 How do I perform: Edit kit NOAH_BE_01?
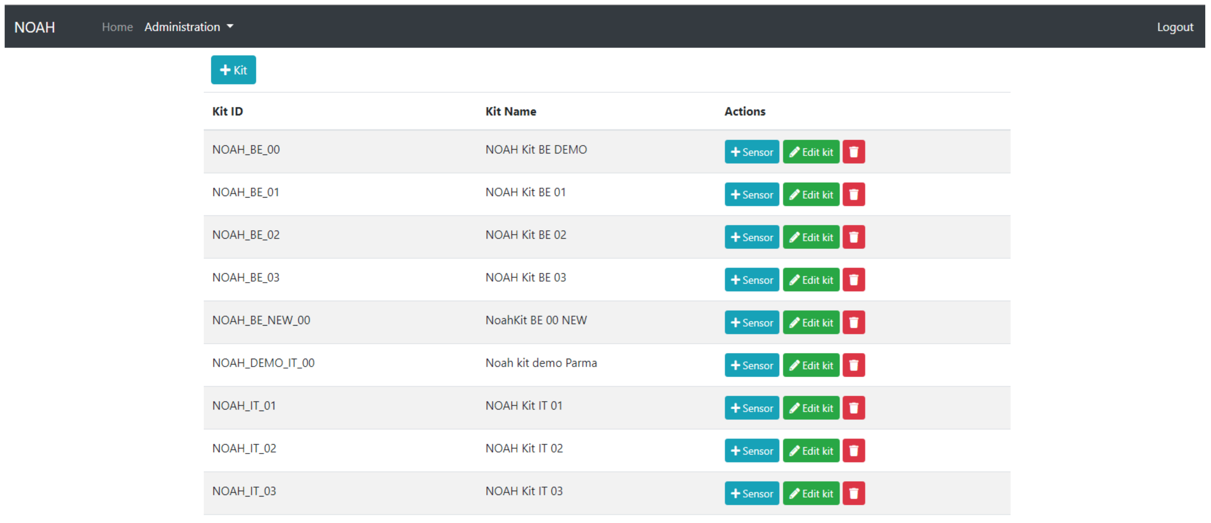tap(810, 195)
